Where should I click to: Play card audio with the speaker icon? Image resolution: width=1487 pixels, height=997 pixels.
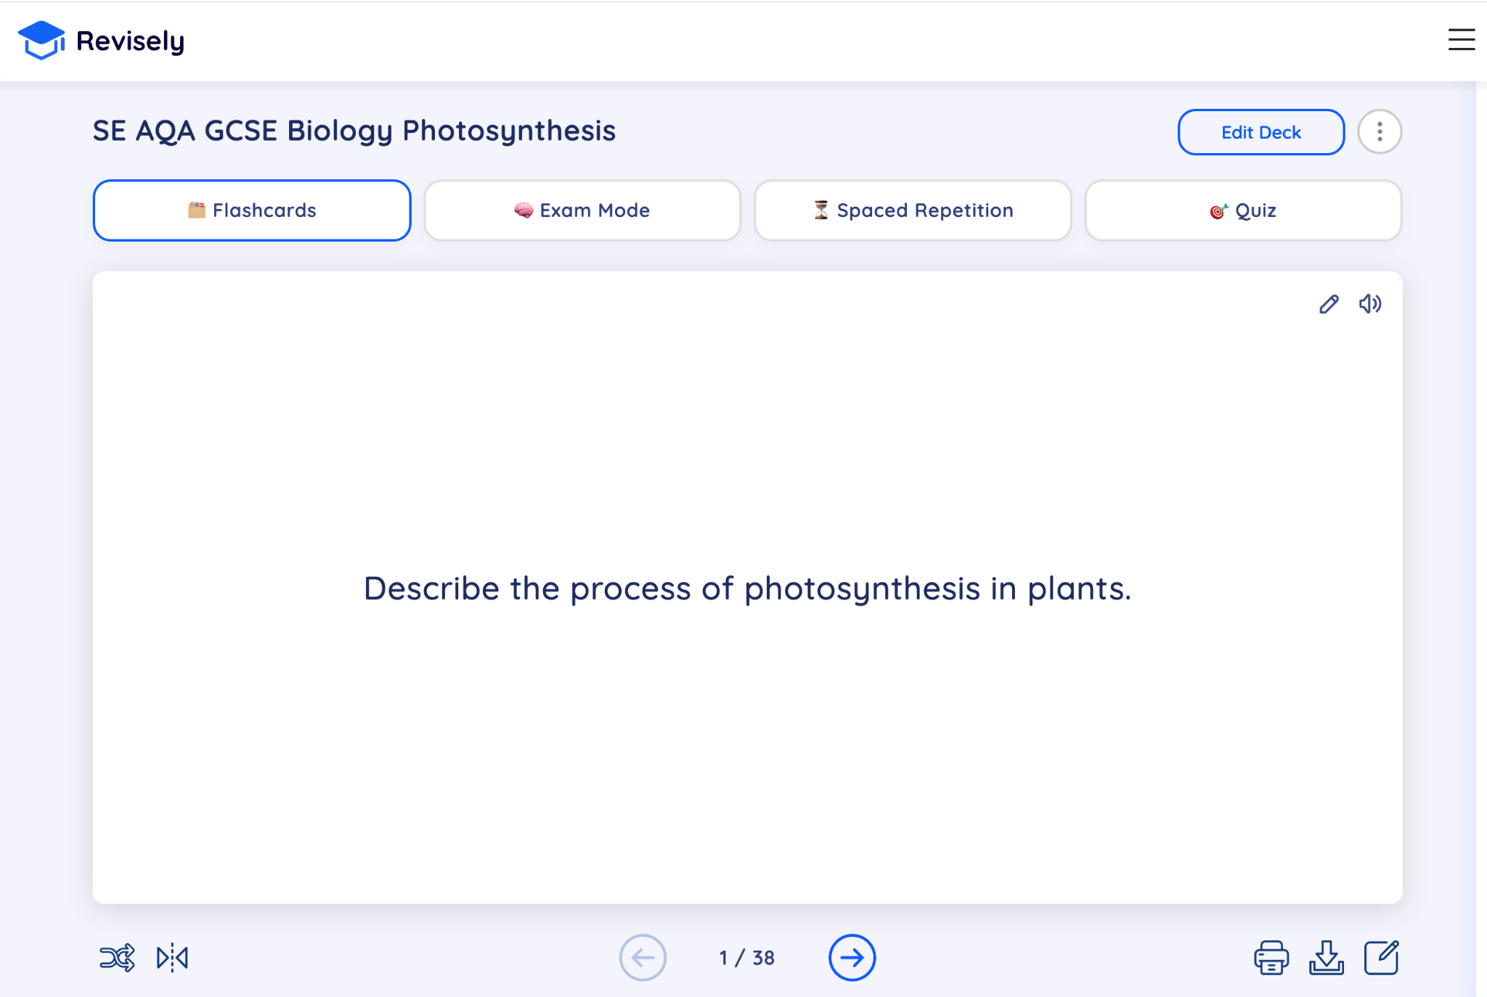point(1370,304)
